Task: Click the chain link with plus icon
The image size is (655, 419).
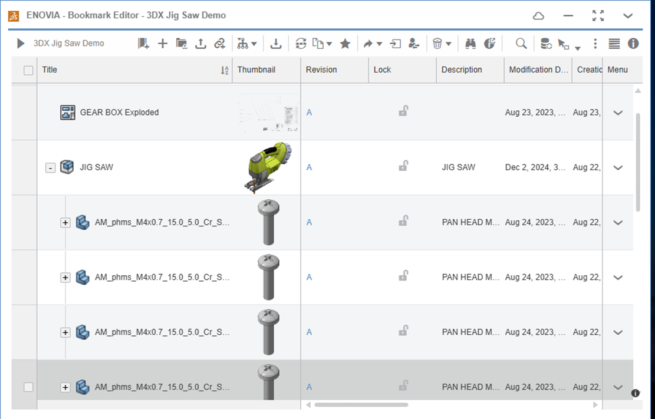Action: click(220, 44)
